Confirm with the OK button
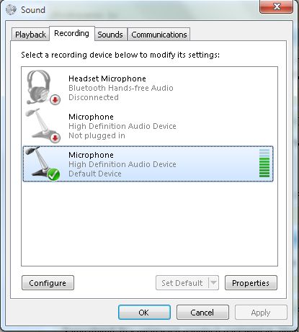Screen dimensions: 299x332 pos(144,313)
